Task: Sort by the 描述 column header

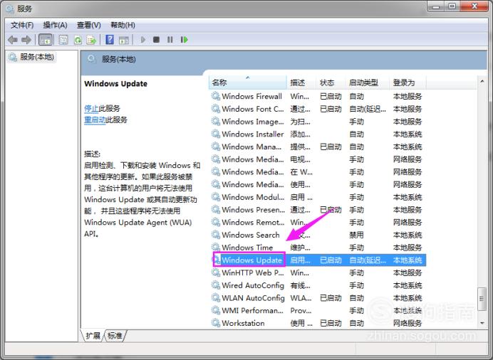Action: [x=301, y=83]
